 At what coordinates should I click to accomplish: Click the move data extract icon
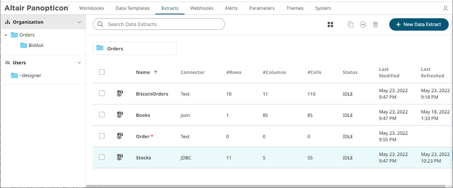(x=363, y=25)
